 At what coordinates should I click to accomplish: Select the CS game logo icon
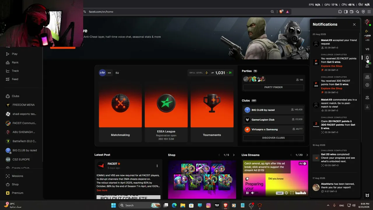pyautogui.click(x=102, y=73)
